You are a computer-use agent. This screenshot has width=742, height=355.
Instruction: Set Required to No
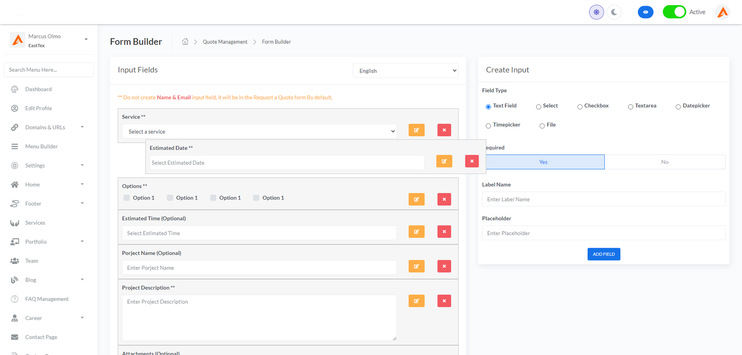(x=665, y=162)
